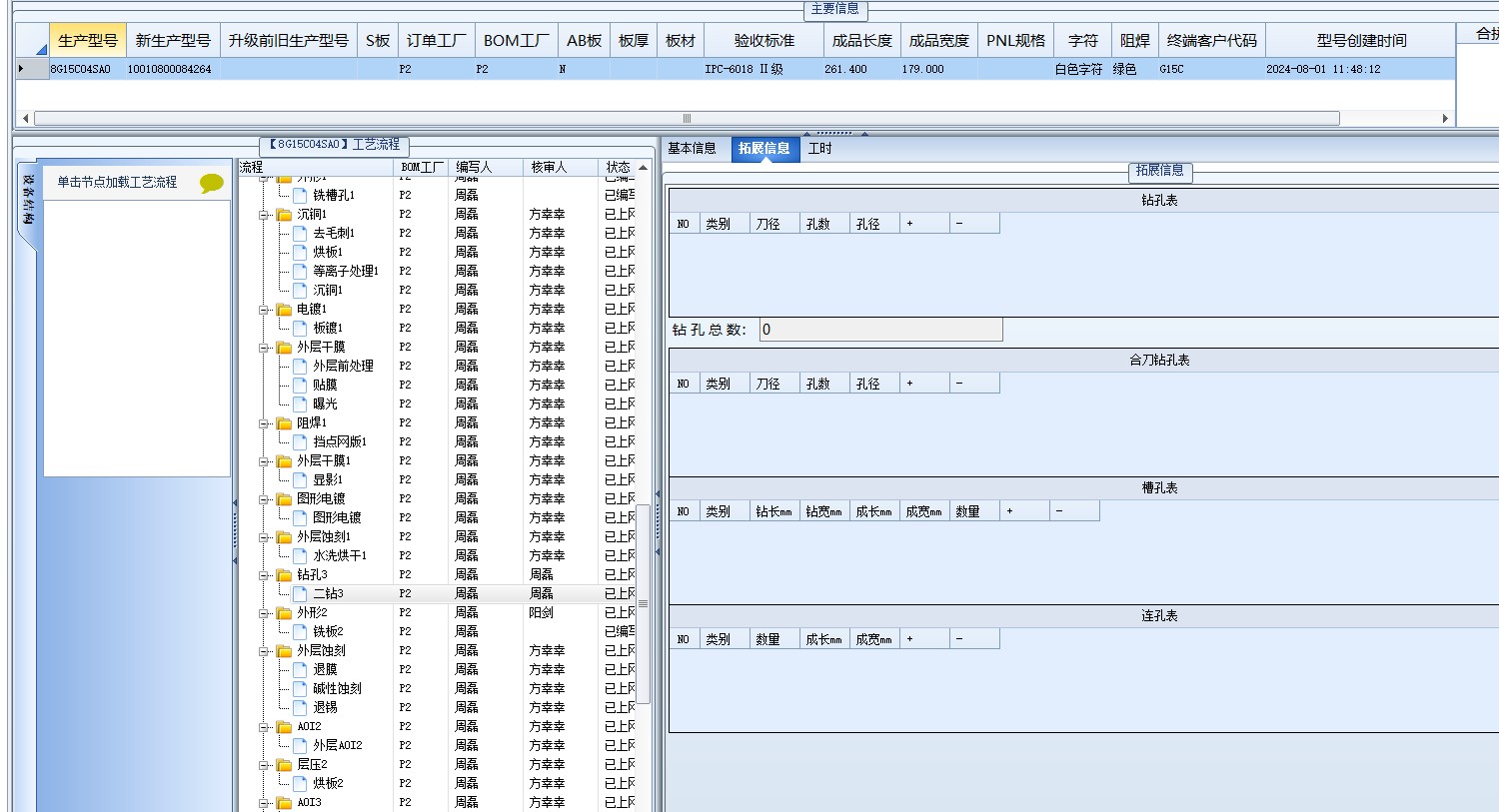This screenshot has width=1499, height=812.
Task: Click the document icon beside 碱性蚀刻
Action: point(300,688)
